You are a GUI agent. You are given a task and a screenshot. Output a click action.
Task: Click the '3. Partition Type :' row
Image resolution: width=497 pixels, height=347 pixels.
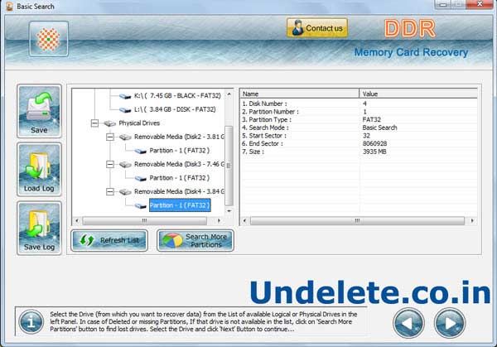point(359,120)
